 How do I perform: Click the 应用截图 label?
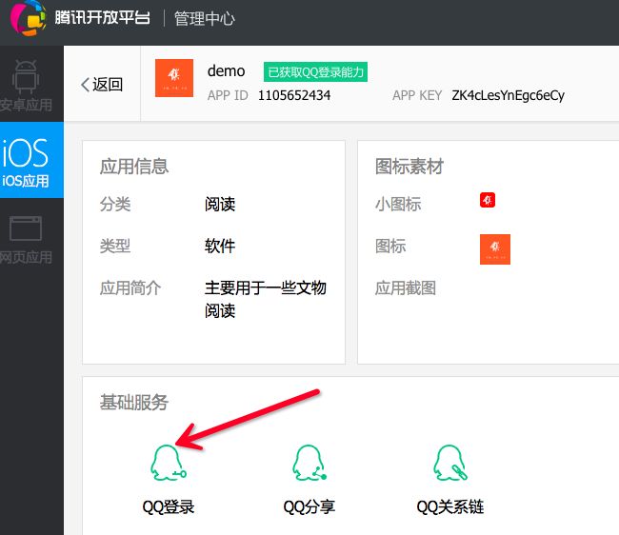coord(406,288)
